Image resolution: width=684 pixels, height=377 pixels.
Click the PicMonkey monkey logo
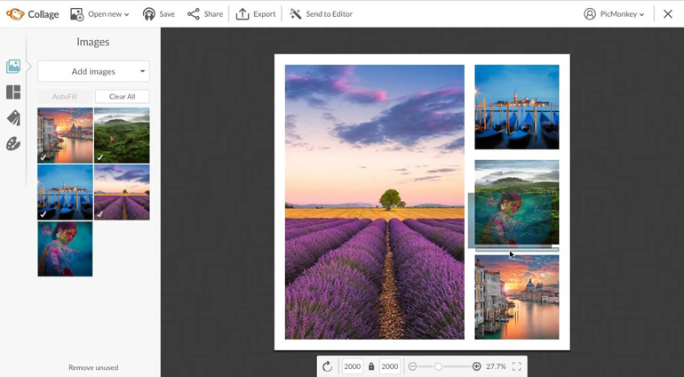15,14
